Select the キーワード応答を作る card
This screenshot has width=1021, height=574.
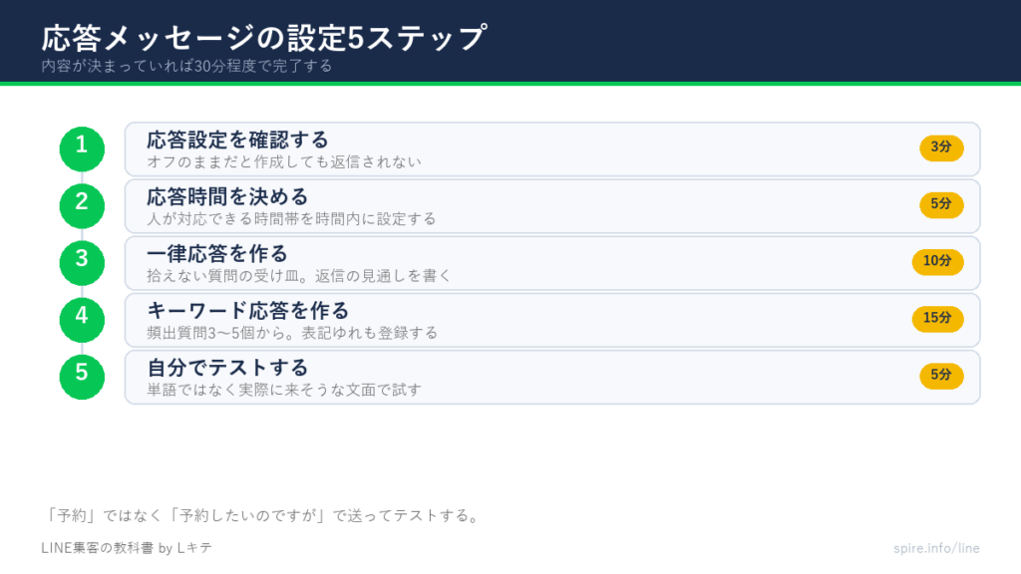552,320
